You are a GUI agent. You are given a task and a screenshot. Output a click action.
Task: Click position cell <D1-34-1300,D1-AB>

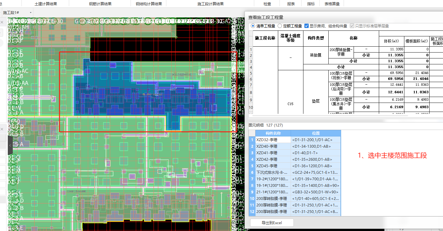click(x=316, y=146)
